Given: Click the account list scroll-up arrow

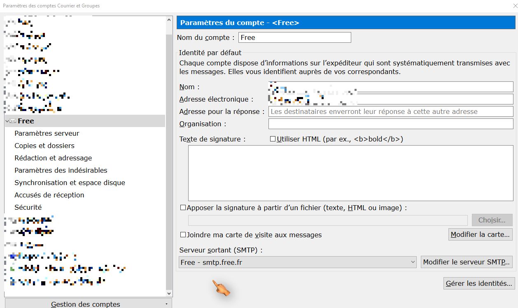Looking at the screenshot, I should pyautogui.click(x=169, y=20).
